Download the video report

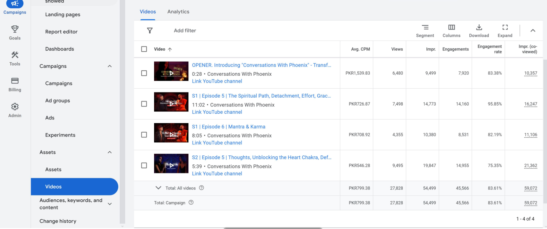click(x=479, y=28)
